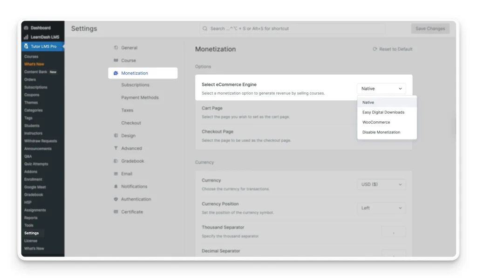Viewport: 477px width, 278px height.
Task: Open Quiz Attempts in sidebar
Action: tap(36, 164)
